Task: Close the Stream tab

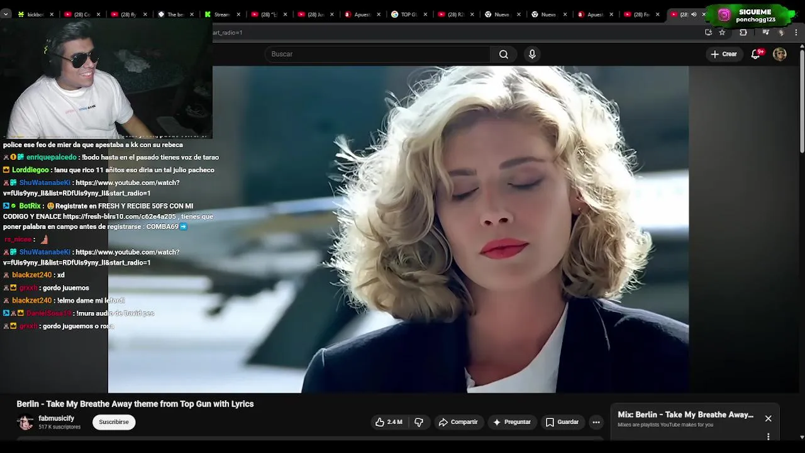Action: pyautogui.click(x=239, y=14)
